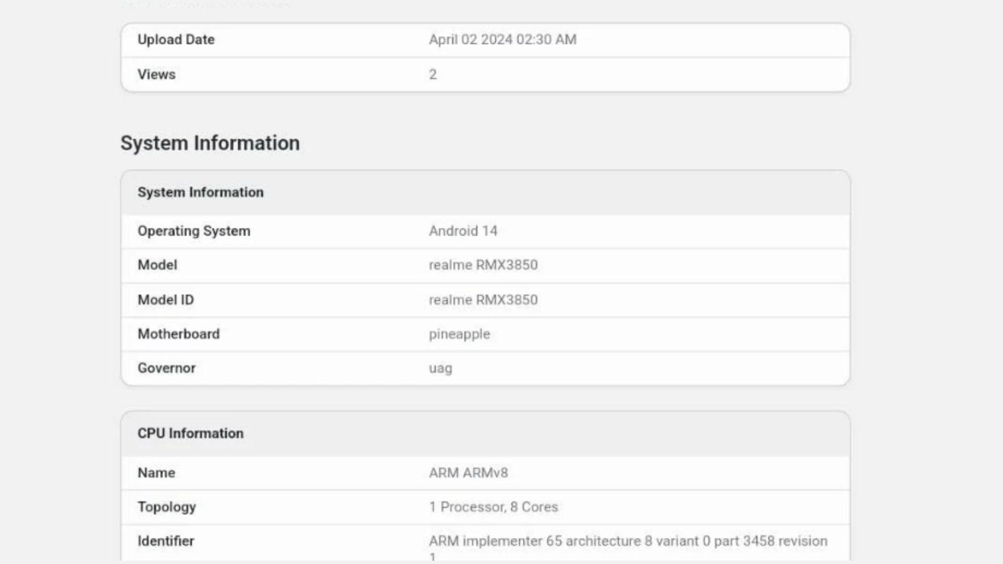
Task: Select the 1 Processor, 8 Cores value
Action: [x=493, y=507]
